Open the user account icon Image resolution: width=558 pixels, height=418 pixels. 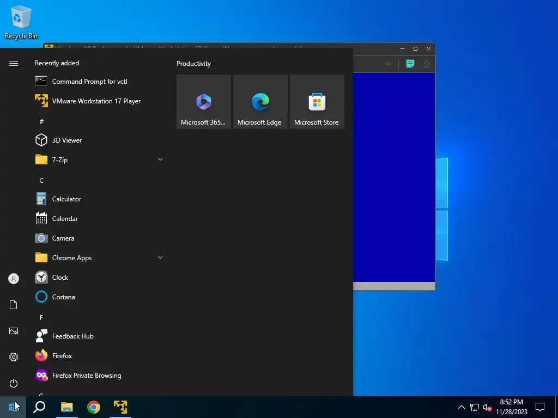click(x=14, y=279)
